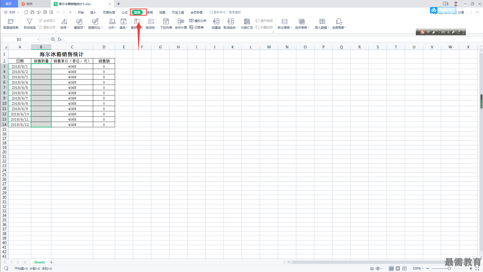The width and height of the screenshot is (483, 272).
Task: Click the redo arrow icon
Action: coord(64,12)
